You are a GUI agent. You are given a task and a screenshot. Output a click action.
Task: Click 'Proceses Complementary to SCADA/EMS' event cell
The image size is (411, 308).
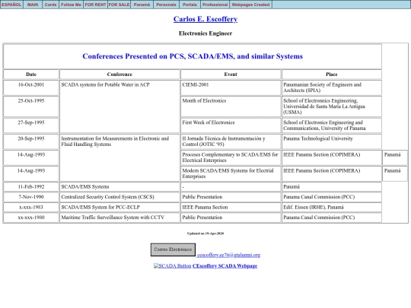[x=231, y=157]
